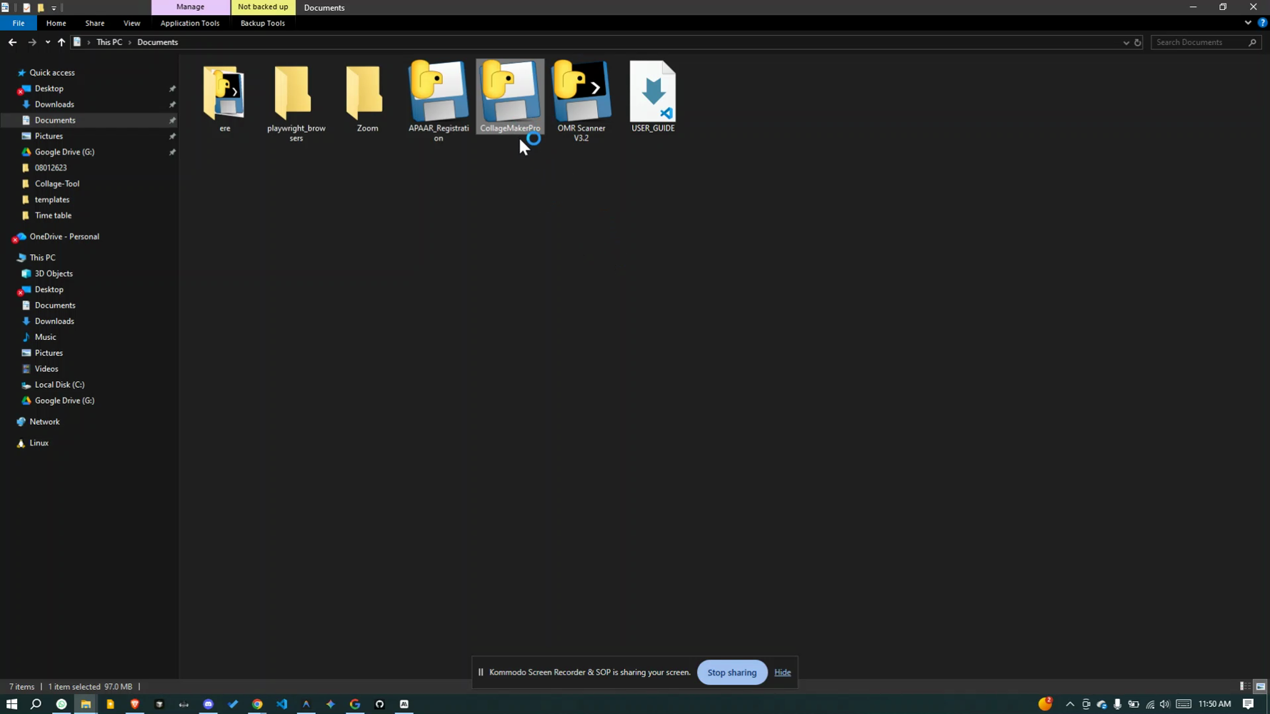
Task: Select Google Drive (G:) under This PC
Action: 64,401
